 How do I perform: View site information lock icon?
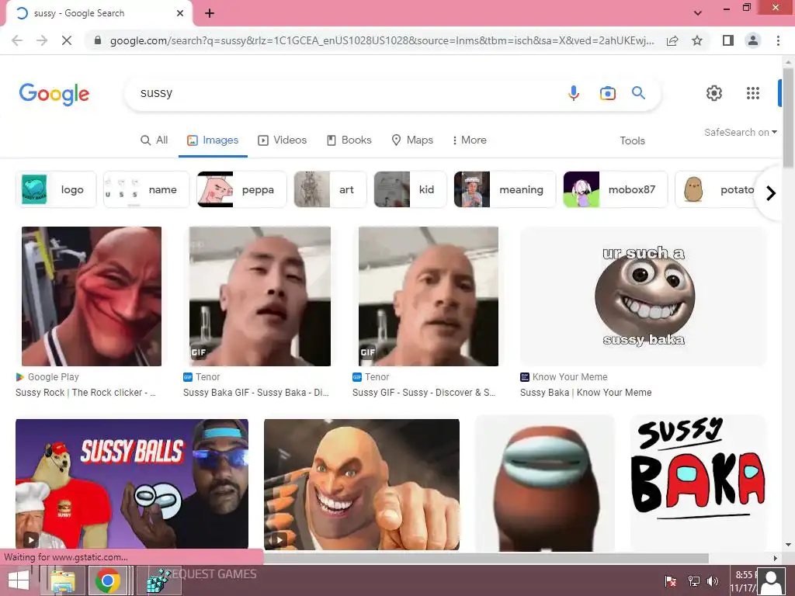(x=98, y=40)
